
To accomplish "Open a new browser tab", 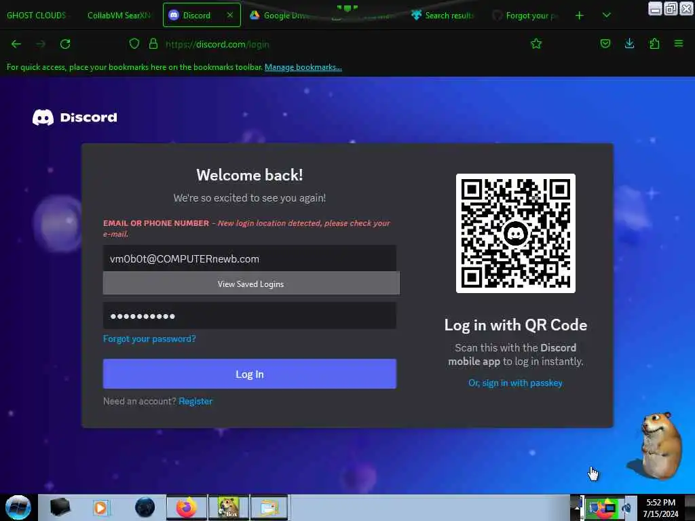I will (580, 16).
